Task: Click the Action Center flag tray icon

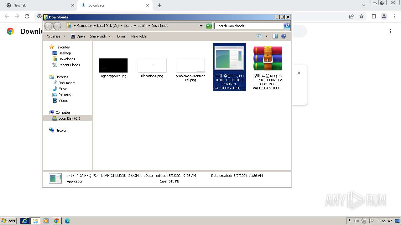Action: [x=371, y=221]
